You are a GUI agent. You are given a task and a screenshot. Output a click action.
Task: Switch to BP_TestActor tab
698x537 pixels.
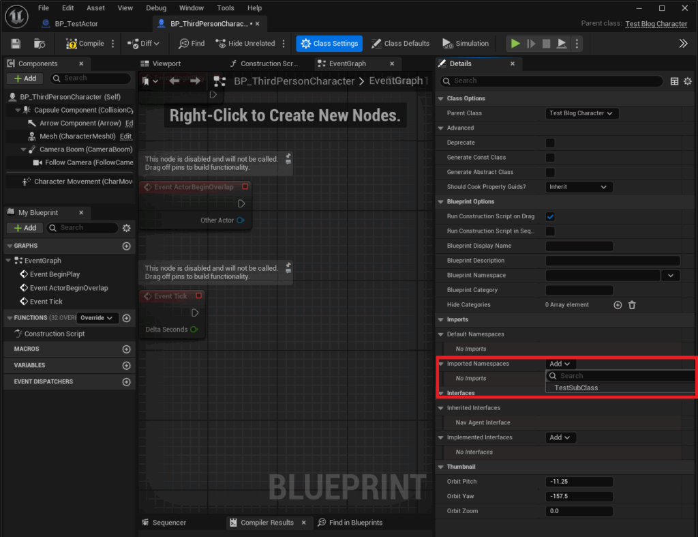(x=70, y=24)
